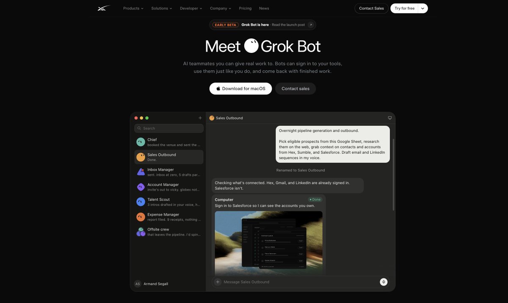Open the Solutions dropdown menu
The width and height of the screenshot is (508, 303).
pos(162,8)
